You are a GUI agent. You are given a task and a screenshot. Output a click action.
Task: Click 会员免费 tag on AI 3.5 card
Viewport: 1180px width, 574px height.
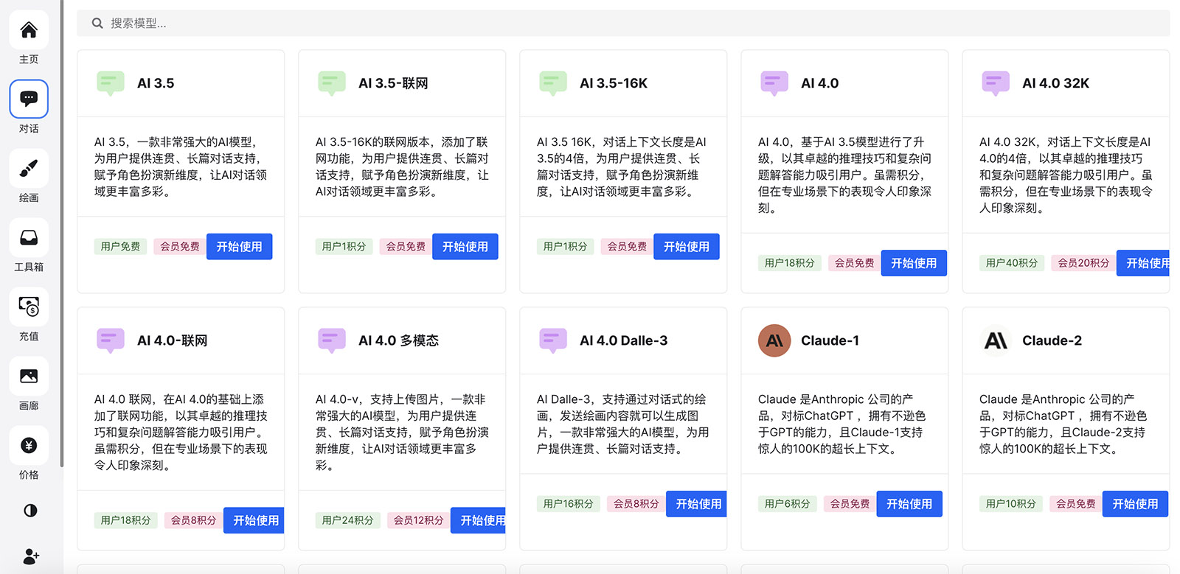click(x=180, y=247)
